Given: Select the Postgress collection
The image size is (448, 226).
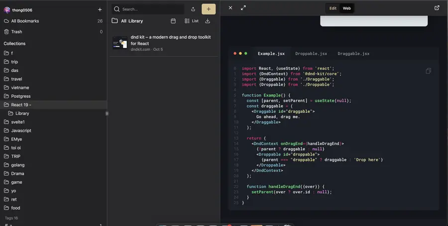Looking at the screenshot, I should coord(53,96).
